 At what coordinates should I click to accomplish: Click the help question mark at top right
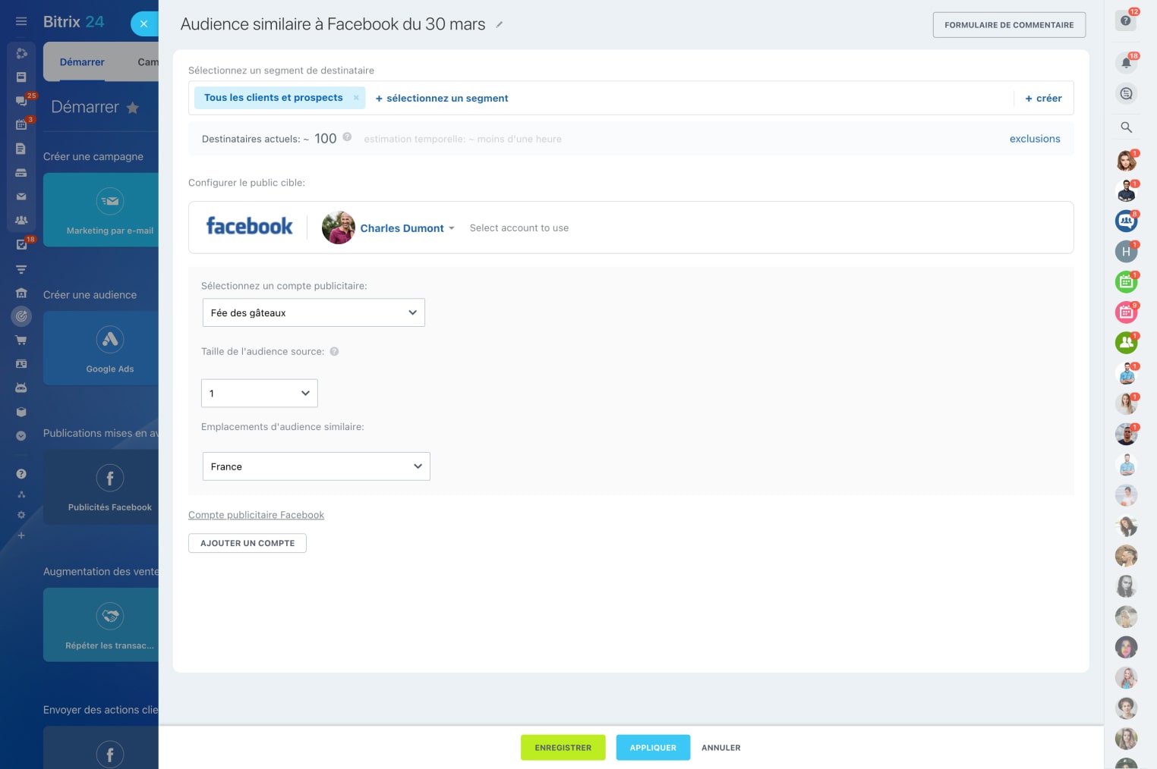click(x=1126, y=20)
